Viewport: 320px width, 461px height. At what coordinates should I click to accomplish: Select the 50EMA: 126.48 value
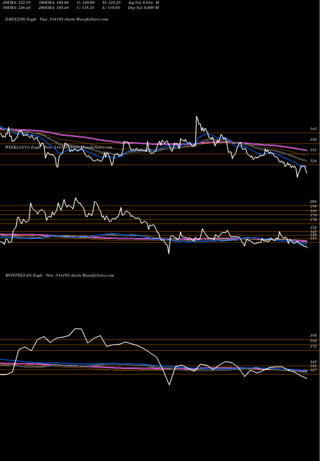(x=16, y=8)
